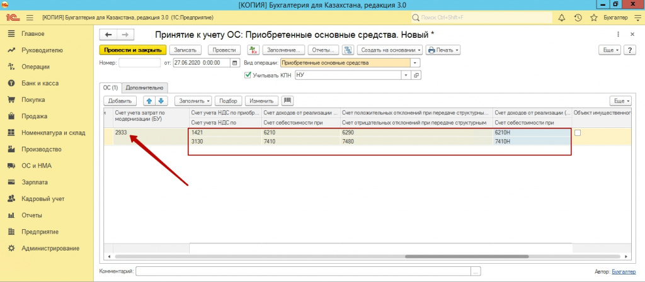Click Провести button
The height and width of the screenshot is (282, 645).
(224, 50)
